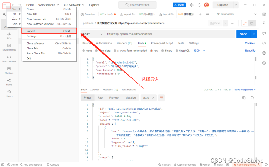Choose New Tab from the File menu

point(49,14)
